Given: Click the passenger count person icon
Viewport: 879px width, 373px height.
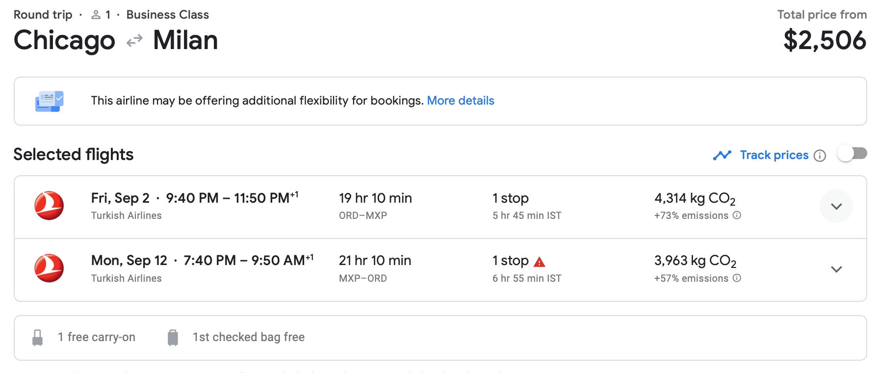Looking at the screenshot, I should pyautogui.click(x=96, y=15).
